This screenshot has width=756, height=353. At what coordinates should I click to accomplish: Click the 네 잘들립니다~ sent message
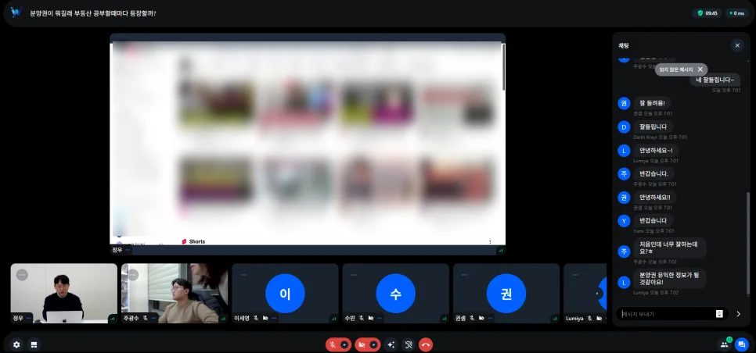click(x=715, y=80)
